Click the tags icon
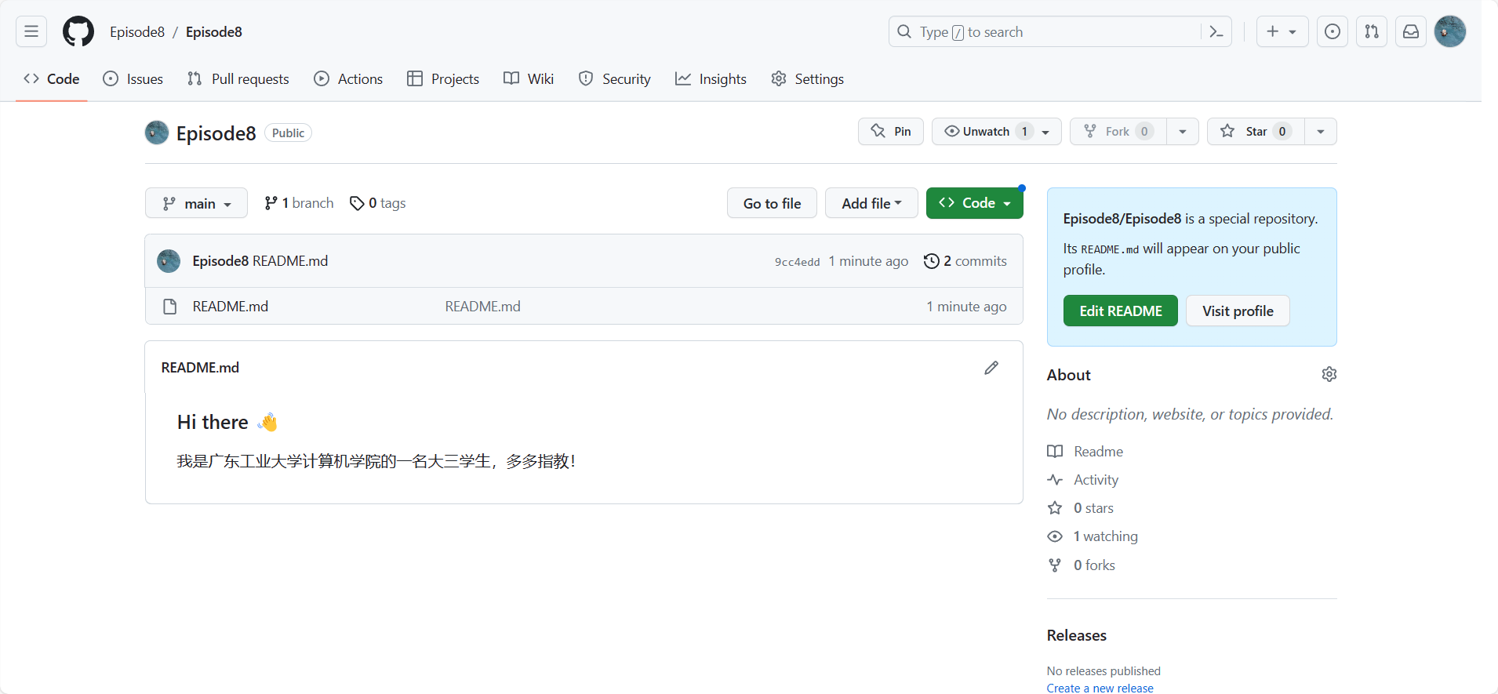Screen dimensions: 1498x694 tap(357, 203)
